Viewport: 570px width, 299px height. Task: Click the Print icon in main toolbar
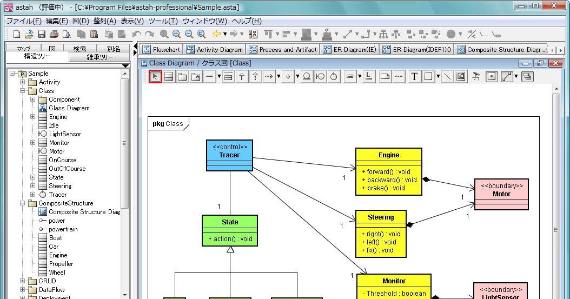tap(54, 35)
